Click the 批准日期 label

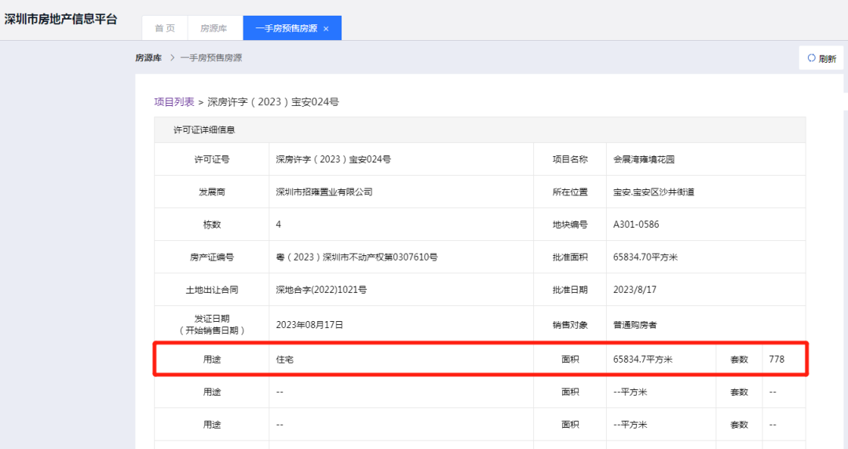coord(570,290)
